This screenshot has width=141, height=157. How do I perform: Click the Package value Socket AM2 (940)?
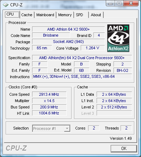click(x=68, y=42)
